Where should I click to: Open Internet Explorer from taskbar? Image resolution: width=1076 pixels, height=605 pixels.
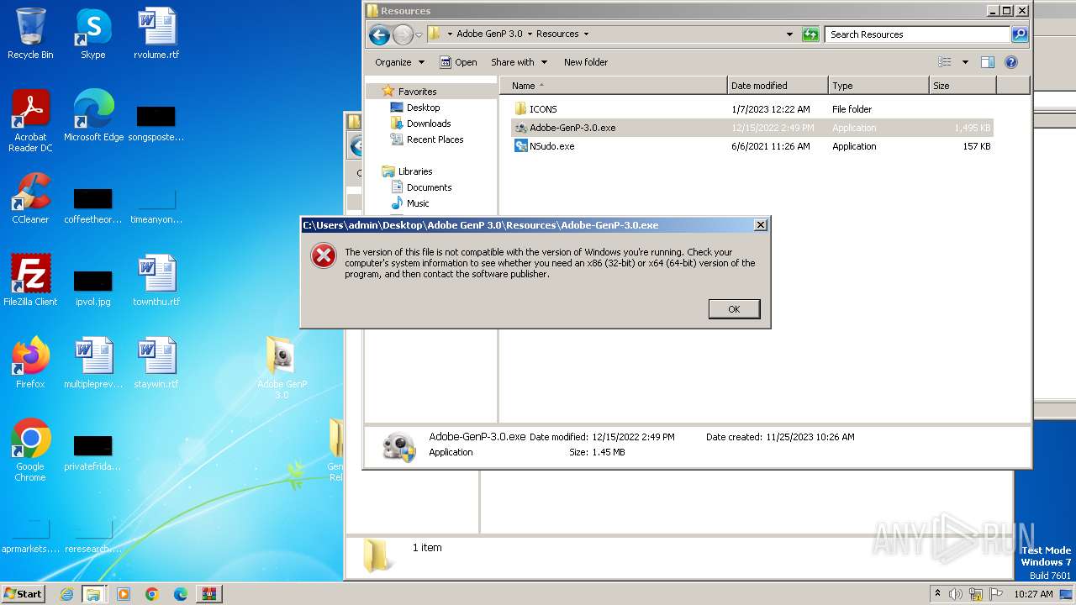[x=66, y=594]
